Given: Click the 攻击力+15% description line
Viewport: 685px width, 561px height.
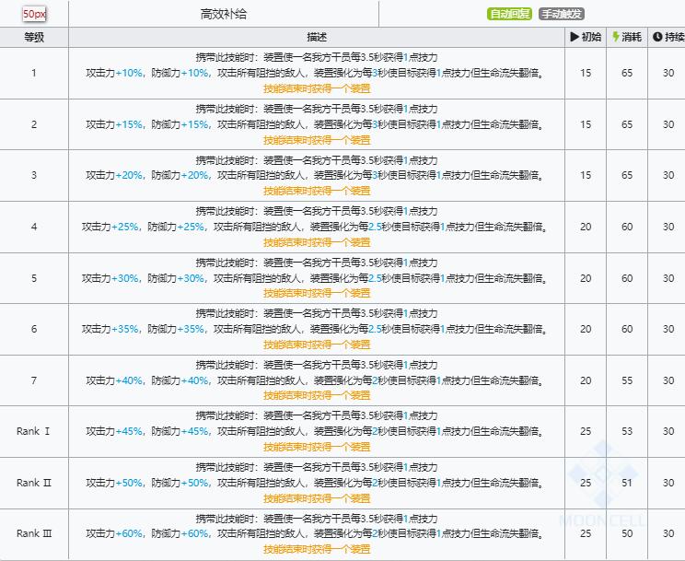Looking at the screenshot, I should (317, 124).
